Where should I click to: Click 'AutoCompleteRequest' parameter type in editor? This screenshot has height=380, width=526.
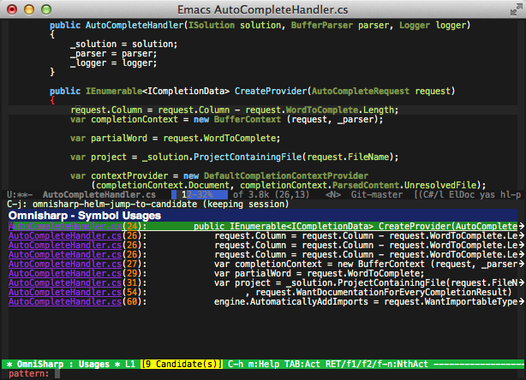[361, 91]
